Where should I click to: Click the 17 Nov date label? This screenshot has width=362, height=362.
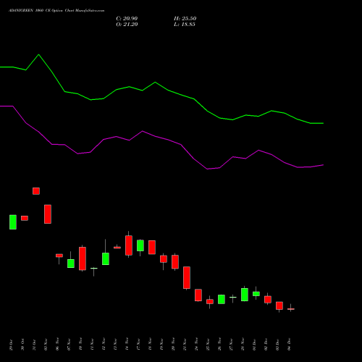tap(138, 344)
